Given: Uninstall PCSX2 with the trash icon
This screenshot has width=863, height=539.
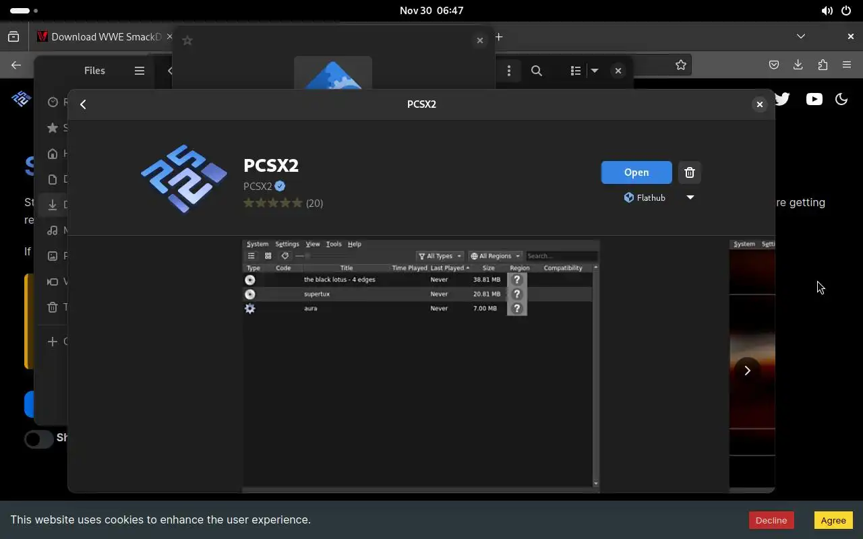Looking at the screenshot, I should pyautogui.click(x=689, y=172).
